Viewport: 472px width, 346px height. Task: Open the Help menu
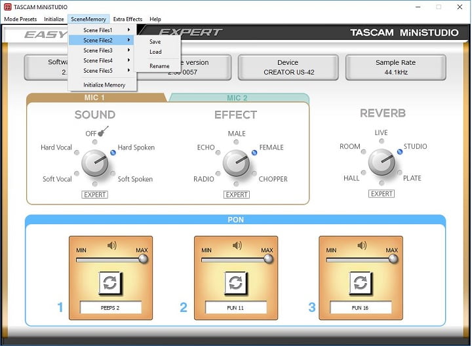[x=155, y=19]
